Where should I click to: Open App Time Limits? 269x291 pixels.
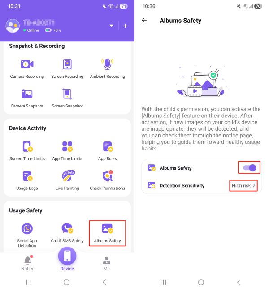(x=67, y=151)
